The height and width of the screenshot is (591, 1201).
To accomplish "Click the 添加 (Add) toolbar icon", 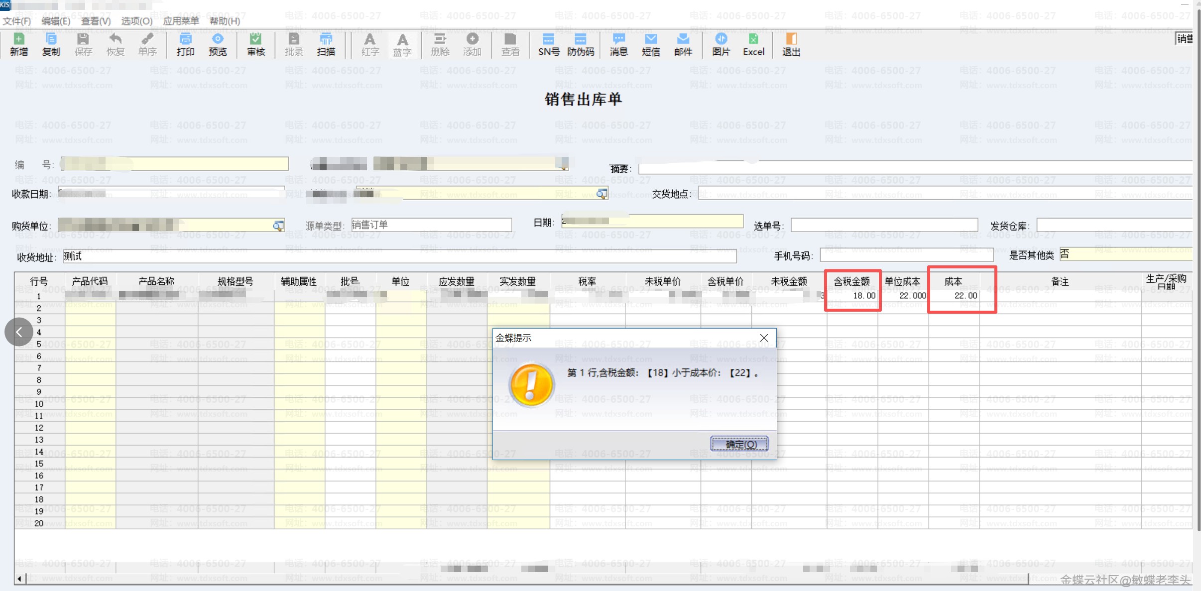I will click(472, 44).
